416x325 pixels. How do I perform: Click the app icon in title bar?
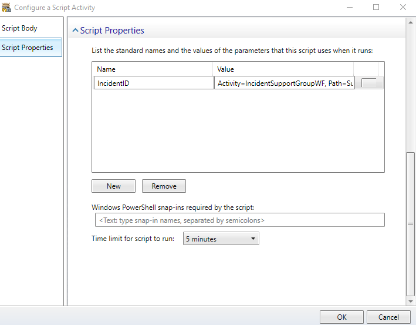click(6, 7)
